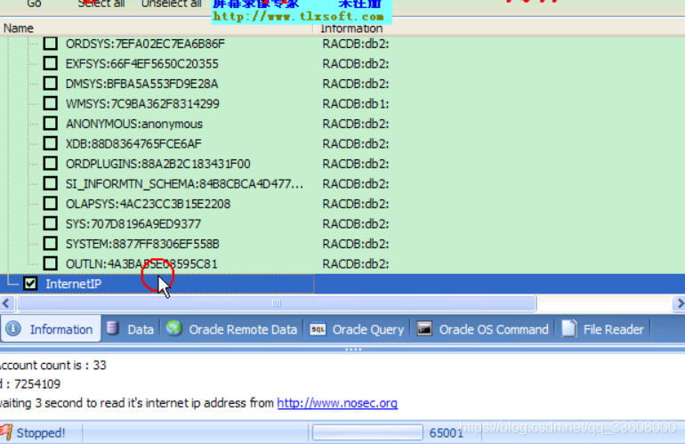Select the DMSYS:BFBA5A553FD9E28A row
The image size is (685, 444).
pyautogui.click(x=142, y=84)
